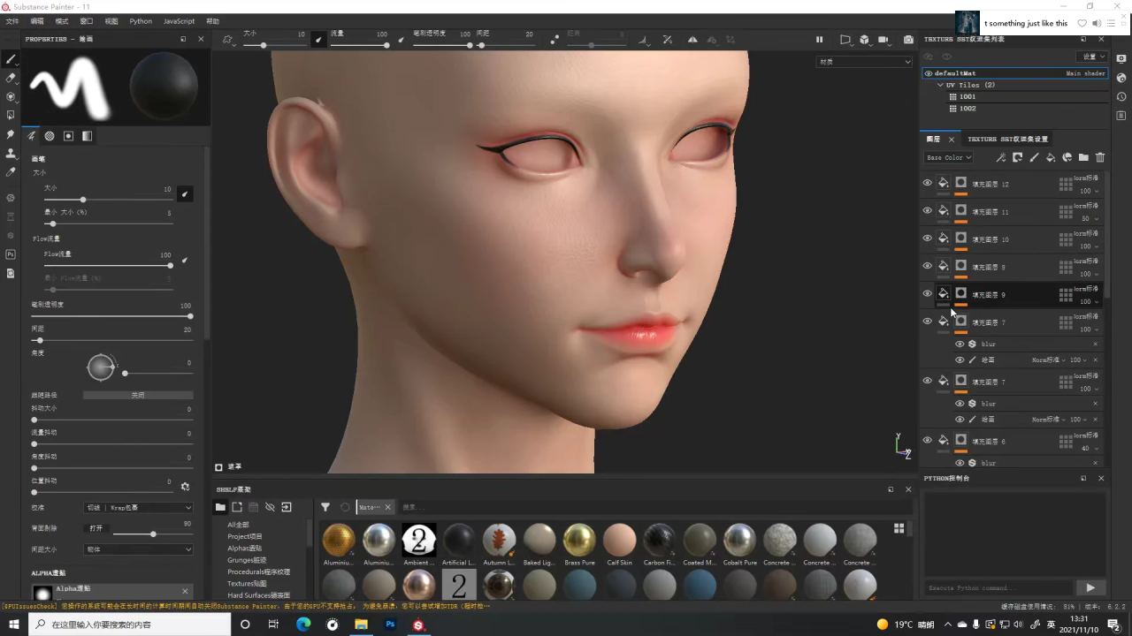Remove the Mate filter tag in Shelf search

(387, 507)
